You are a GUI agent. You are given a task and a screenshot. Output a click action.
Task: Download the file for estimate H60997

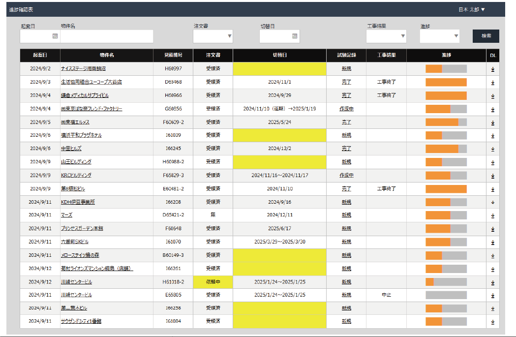coord(492,69)
